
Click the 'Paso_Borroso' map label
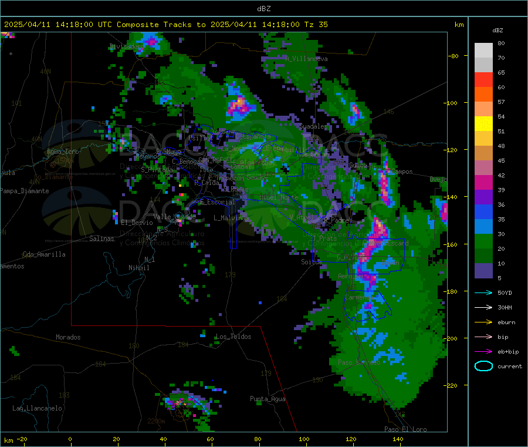tap(359, 362)
